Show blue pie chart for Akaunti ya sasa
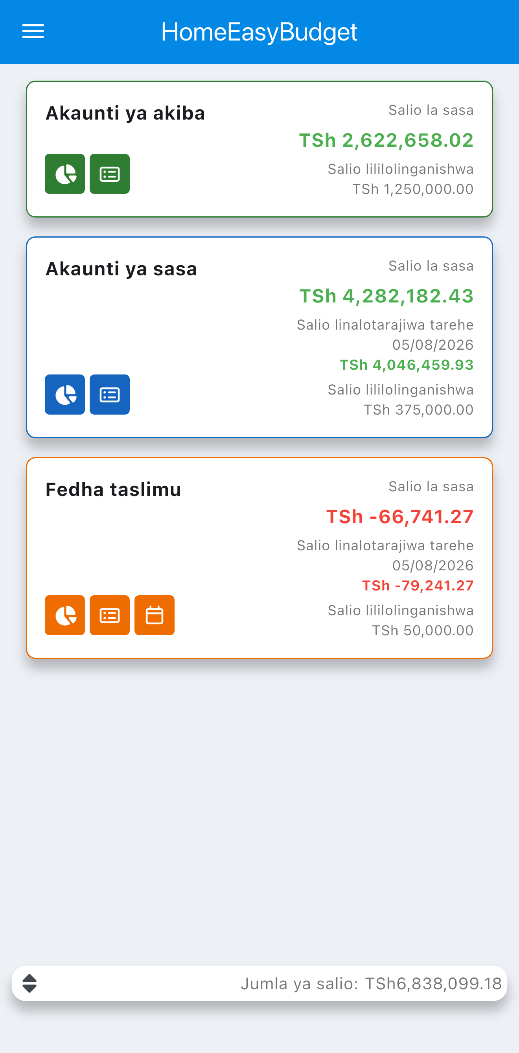This screenshot has width=519, height=1053. [65, 395]
